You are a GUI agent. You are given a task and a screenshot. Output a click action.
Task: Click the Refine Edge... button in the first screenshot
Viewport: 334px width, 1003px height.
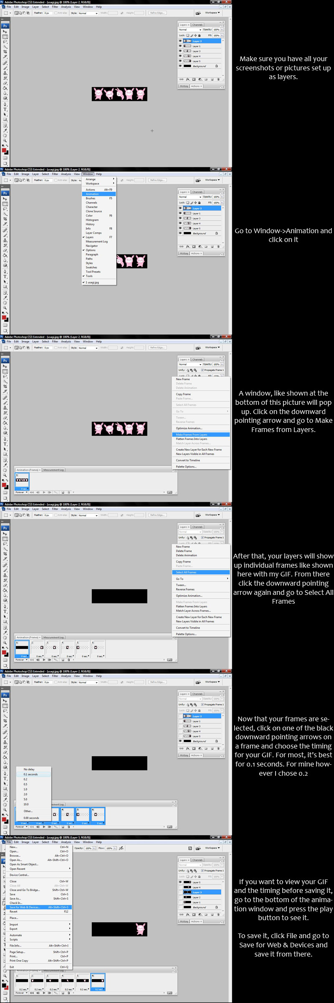[157, 13]
